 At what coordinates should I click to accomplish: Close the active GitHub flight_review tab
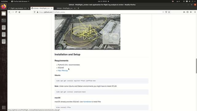coord(52,8)
